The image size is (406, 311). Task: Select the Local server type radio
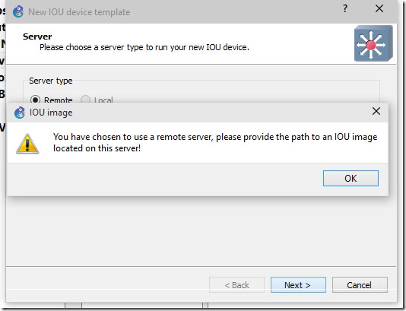pos(85,100)
